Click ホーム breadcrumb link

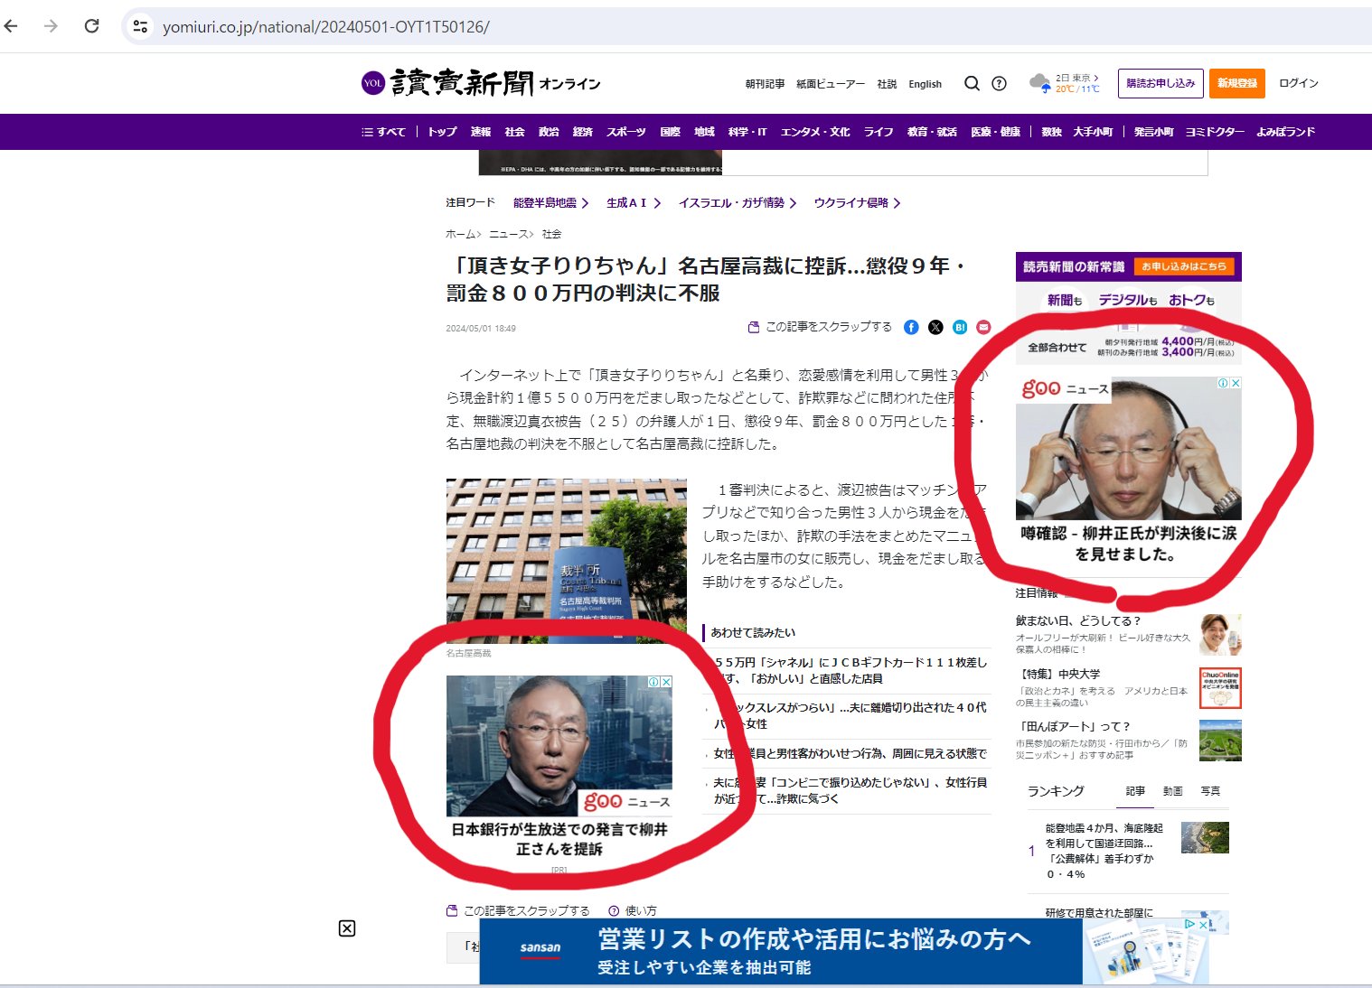click(x=460, y=234)
